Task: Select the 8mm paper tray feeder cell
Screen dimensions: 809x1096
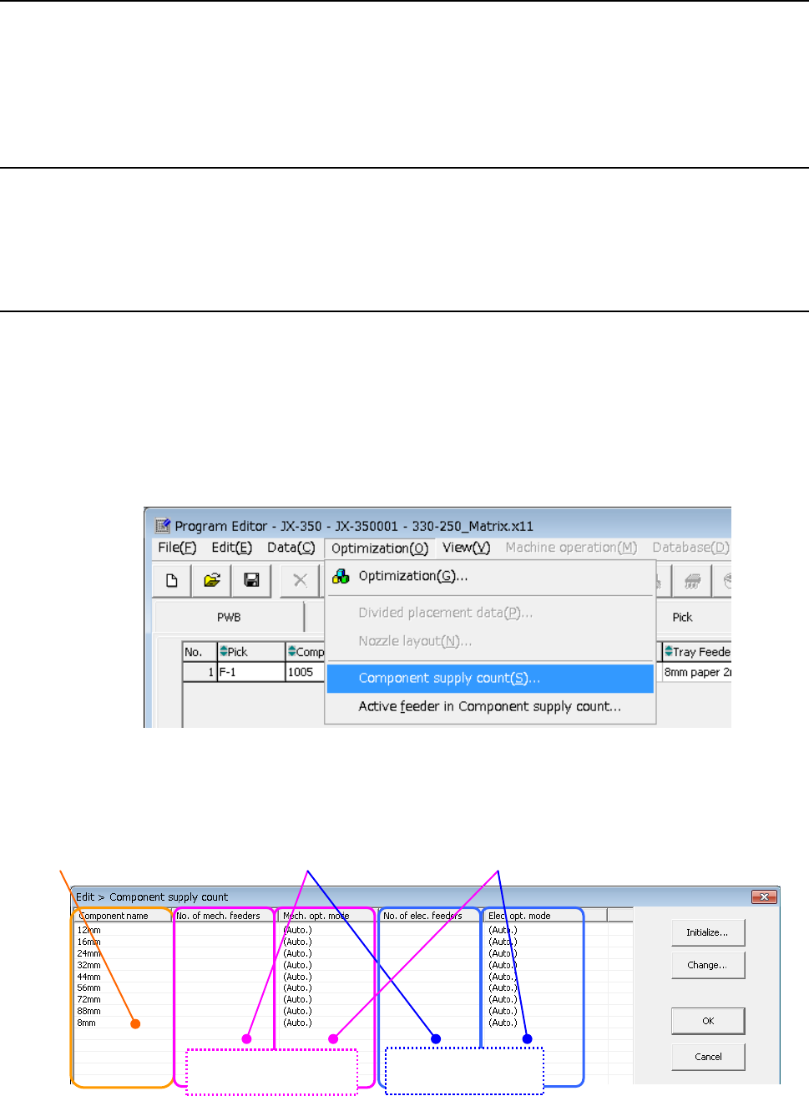Action: pyautogui.click(x=696, y=672)
